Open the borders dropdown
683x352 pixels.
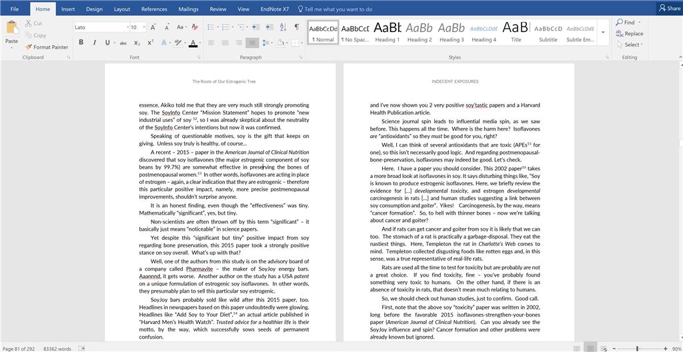tap(302, 43)
